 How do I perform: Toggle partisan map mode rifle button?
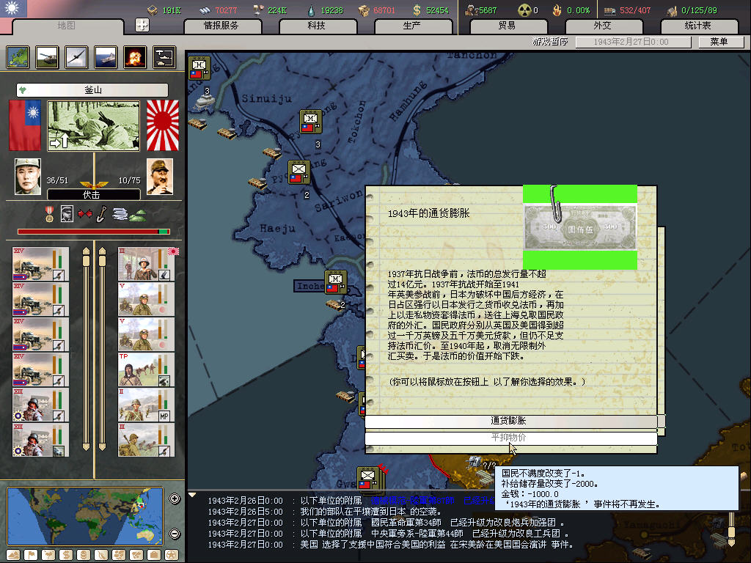click(101, 555)
